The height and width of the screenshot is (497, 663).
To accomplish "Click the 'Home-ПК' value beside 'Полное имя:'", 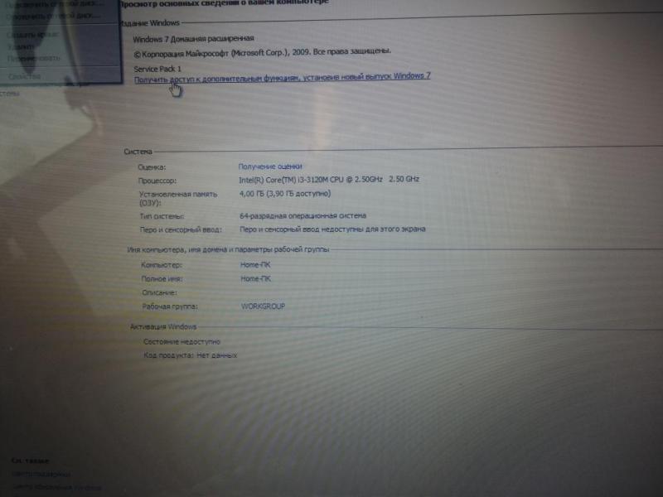I will click(x=254, y=279).
